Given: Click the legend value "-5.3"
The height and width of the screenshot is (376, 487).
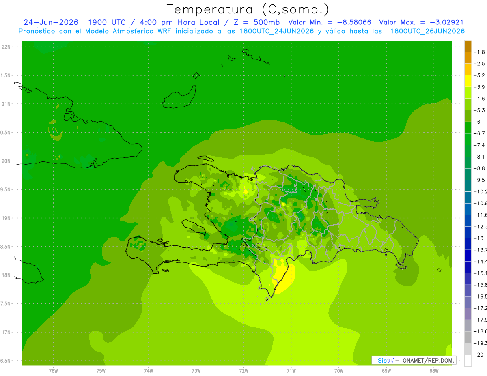Looking at the screenshot, I should (480, 110).
